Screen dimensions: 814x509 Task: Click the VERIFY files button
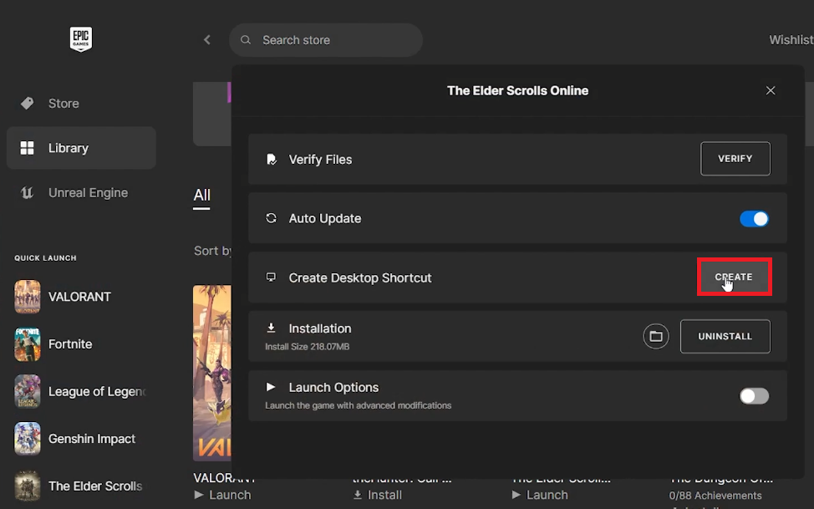point(735,158)
